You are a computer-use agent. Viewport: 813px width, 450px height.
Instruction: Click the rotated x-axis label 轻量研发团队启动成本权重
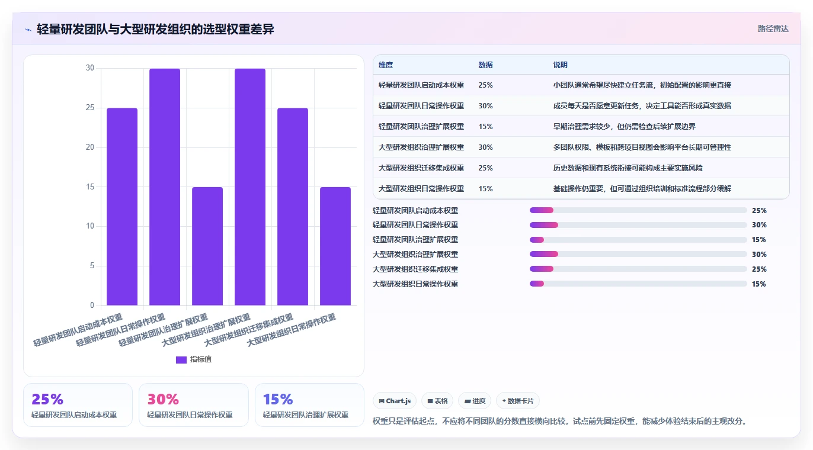tap(78, 330)
